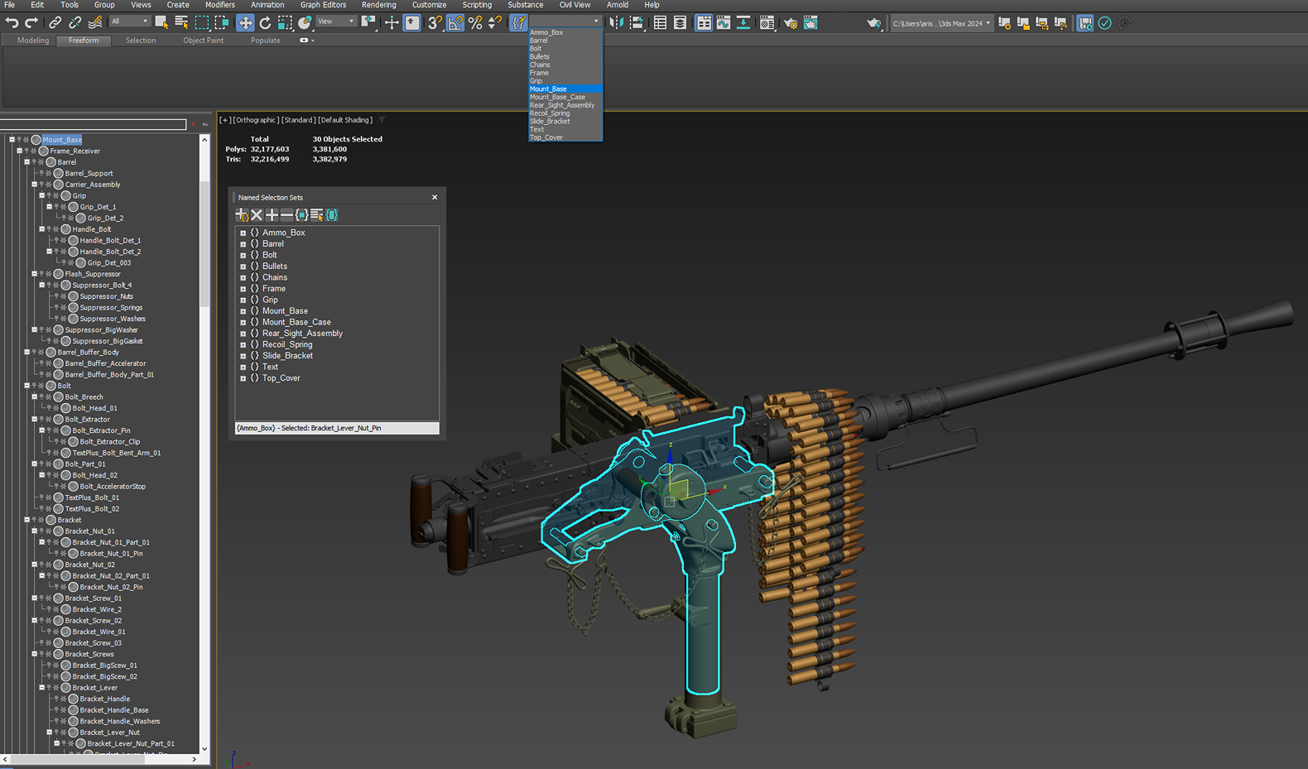Collapse the Flash_Suppressor tree node
The height and width of the screenshot is (769, 1308).
coord(34,274)
